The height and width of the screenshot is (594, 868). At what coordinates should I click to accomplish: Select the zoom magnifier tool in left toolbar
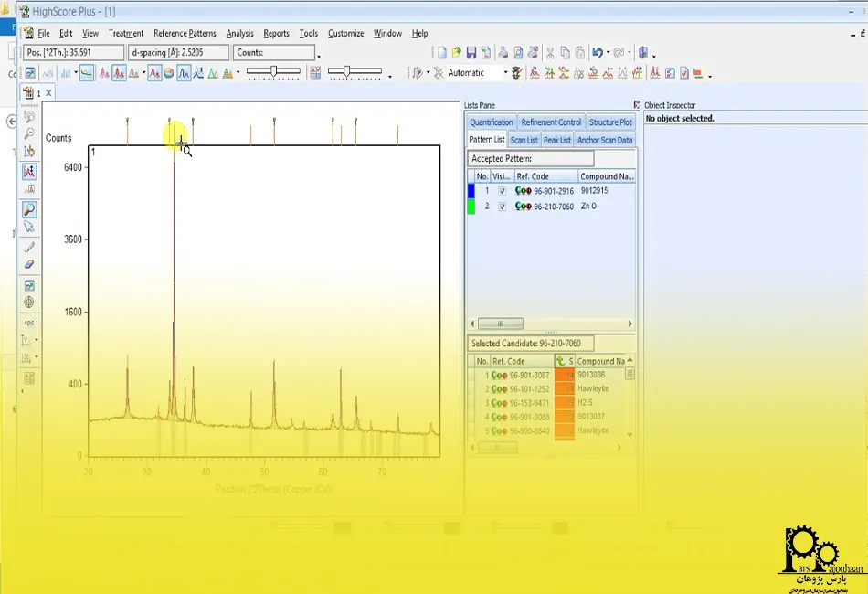[29, 209]
